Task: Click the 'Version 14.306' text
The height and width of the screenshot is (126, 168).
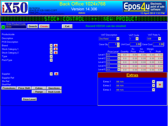Action: pos(84,9)
